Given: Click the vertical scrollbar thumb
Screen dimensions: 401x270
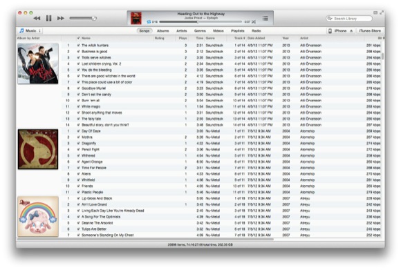Looking at the screenshot, I should [382, 56].
